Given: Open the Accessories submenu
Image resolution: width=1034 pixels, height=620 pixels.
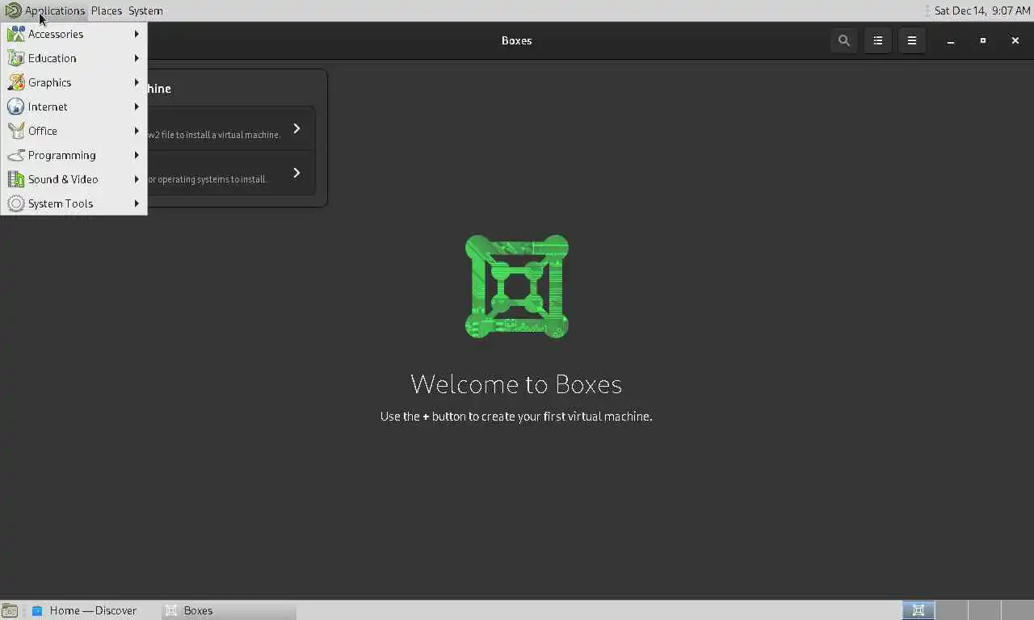Looking at the screenshot, I should click(74, 34).
